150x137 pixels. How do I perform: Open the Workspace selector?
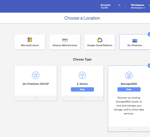[140, 6]
